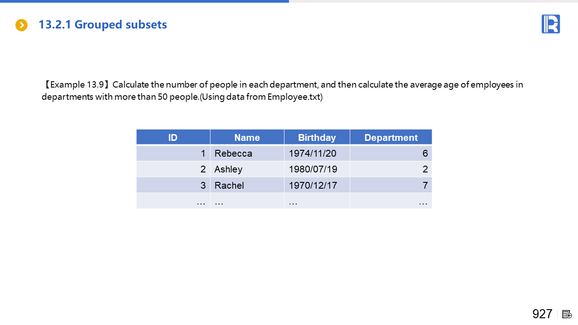Click the birthday cell 1980/07/19
Screen dimensions: 578x325
[x=313, y=169]
